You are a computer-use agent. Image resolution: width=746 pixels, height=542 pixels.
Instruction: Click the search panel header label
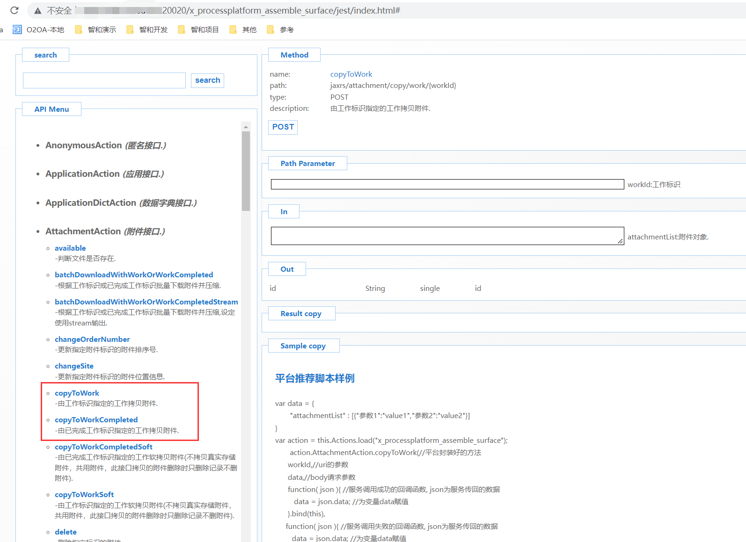coord(45,55)
